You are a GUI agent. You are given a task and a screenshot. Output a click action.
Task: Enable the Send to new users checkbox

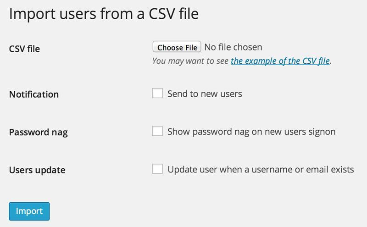157,93
